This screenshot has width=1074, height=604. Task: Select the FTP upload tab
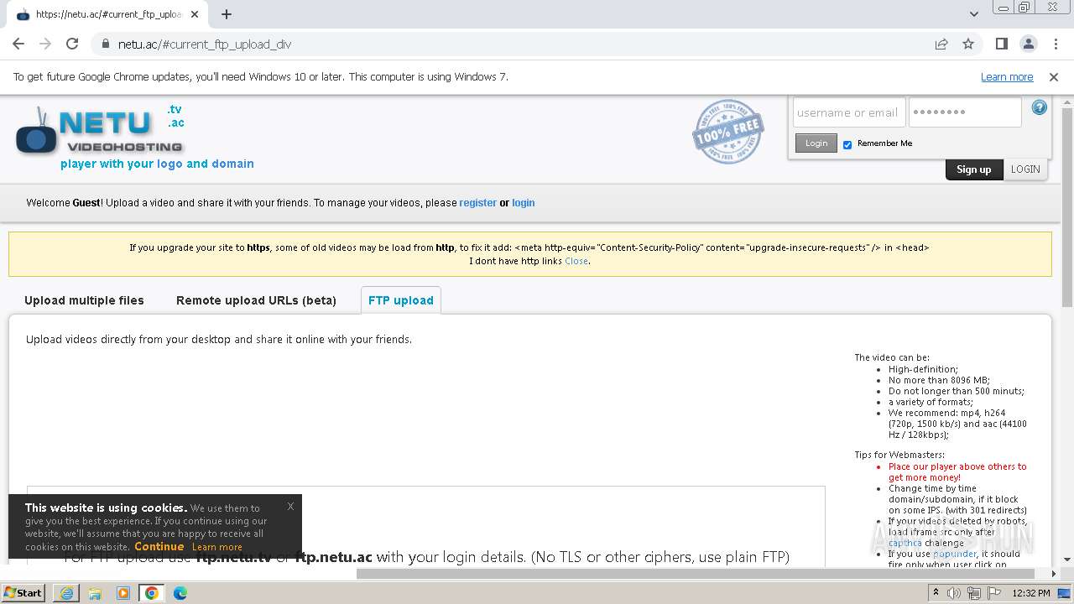coord(401,300)
